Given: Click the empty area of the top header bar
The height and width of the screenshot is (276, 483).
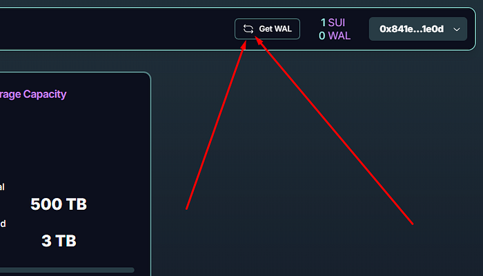Looking at the screenshot, I should coord(117,29).
